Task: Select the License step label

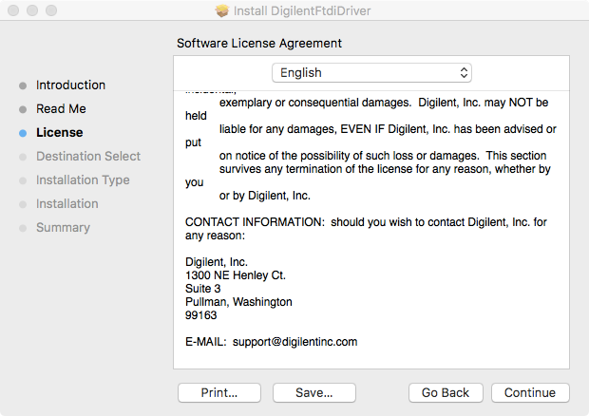Action: [59, 133]
